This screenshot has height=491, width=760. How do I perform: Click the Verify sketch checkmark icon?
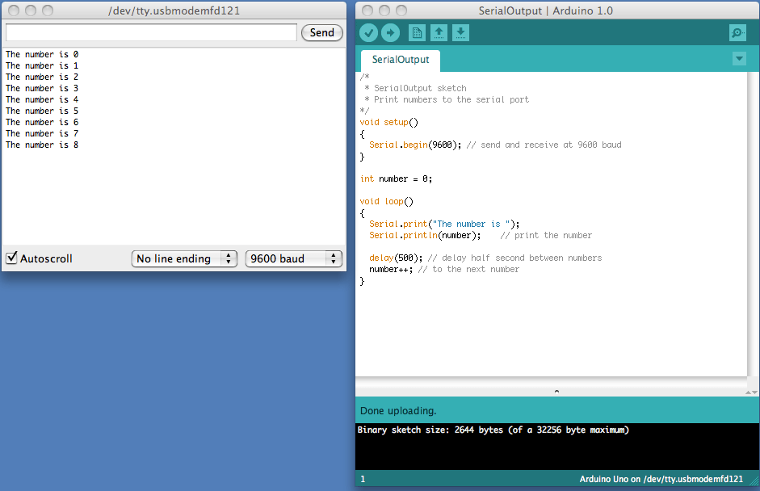coord(369,33)
